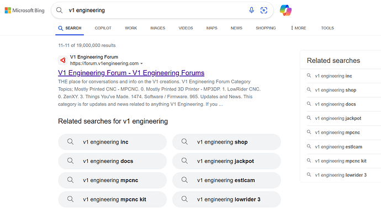
Task: Click into the 'v1 engineering' search field
Action: 156,10
